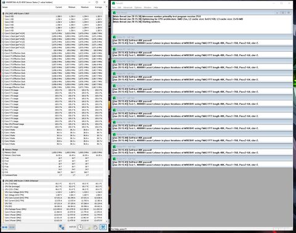Open the Edit menu in Prime95
The height and width of the screenshot is (233, 296).
coord(119,7)
